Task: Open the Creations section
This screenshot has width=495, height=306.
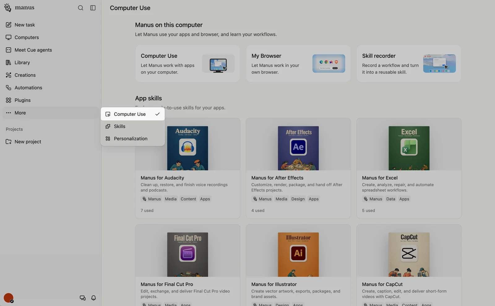Action: [51, 75]
